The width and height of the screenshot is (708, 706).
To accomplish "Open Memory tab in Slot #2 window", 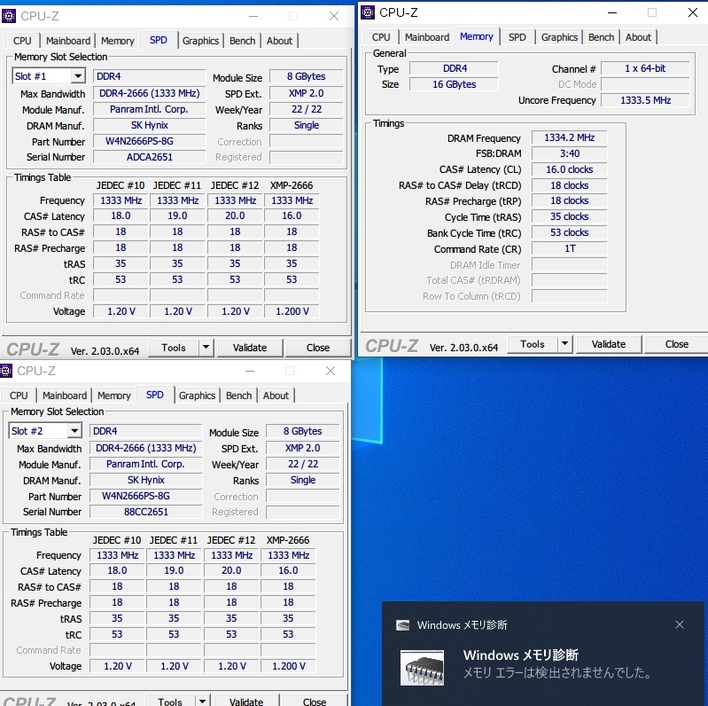I will point(113,396).
